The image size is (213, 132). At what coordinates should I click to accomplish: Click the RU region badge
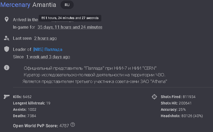[x=67, y=5]
